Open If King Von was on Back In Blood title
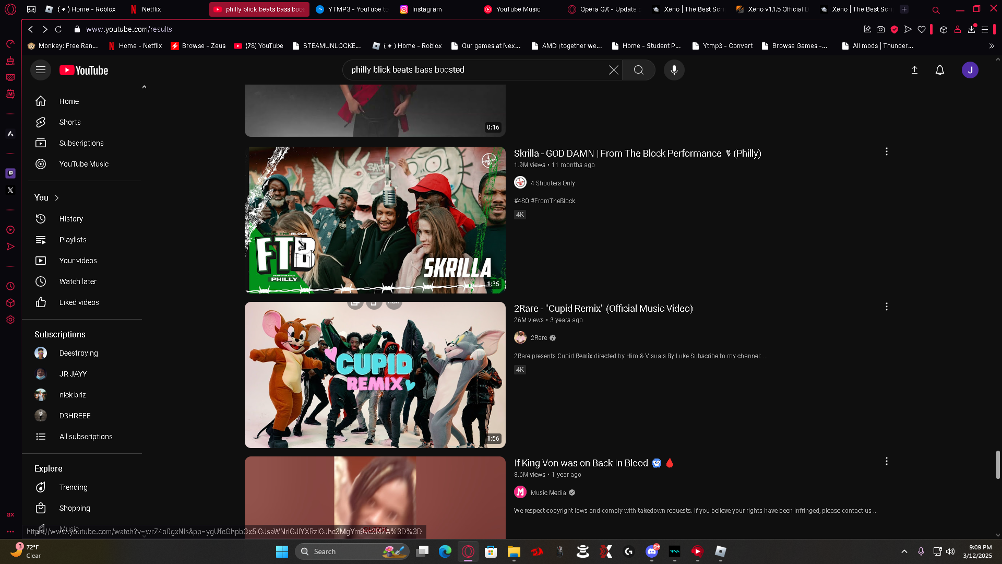This screenshot has height=564, width=1002. pyautogui.click(x=594, y=463)
